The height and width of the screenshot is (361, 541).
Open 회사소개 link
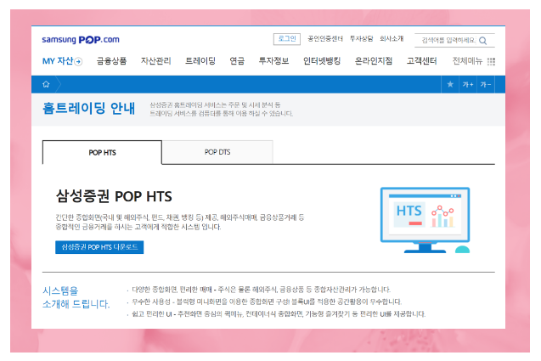pos(392,39)
